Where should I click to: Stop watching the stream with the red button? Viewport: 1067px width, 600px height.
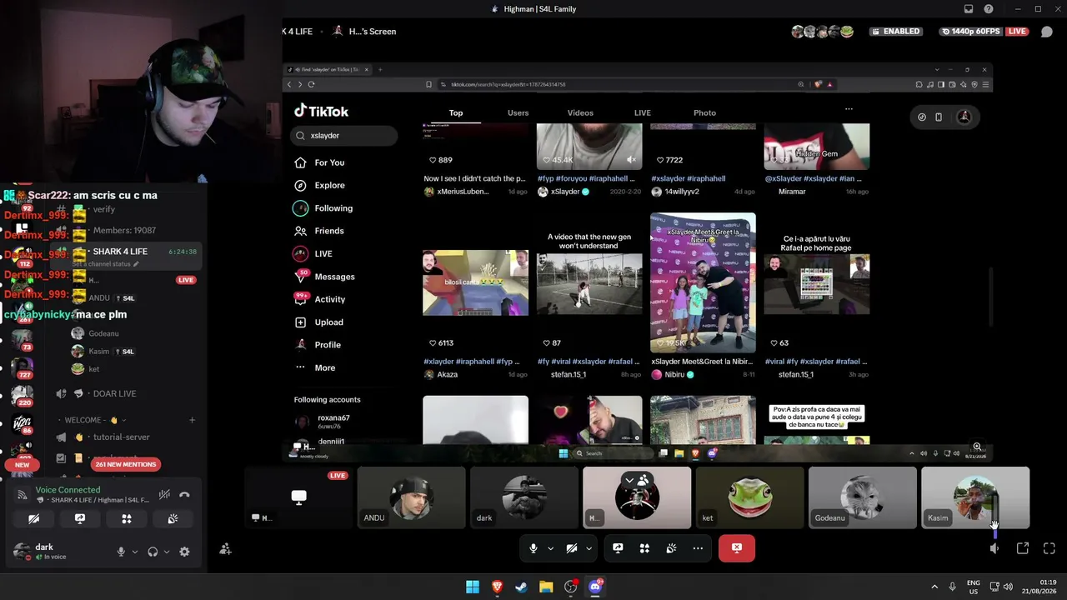coord(737,548)
